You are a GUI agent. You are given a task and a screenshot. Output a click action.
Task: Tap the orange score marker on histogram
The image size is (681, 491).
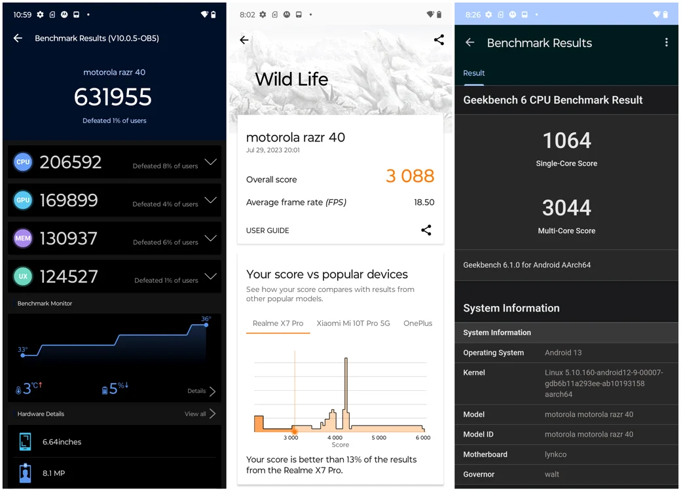[x=295, y=431]
